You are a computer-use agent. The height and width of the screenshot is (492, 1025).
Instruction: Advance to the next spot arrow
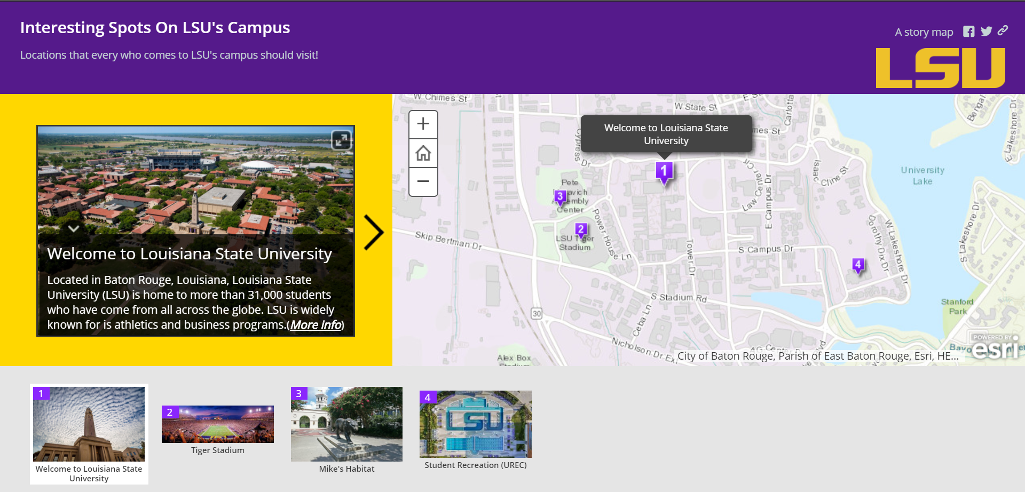(374, 232)
